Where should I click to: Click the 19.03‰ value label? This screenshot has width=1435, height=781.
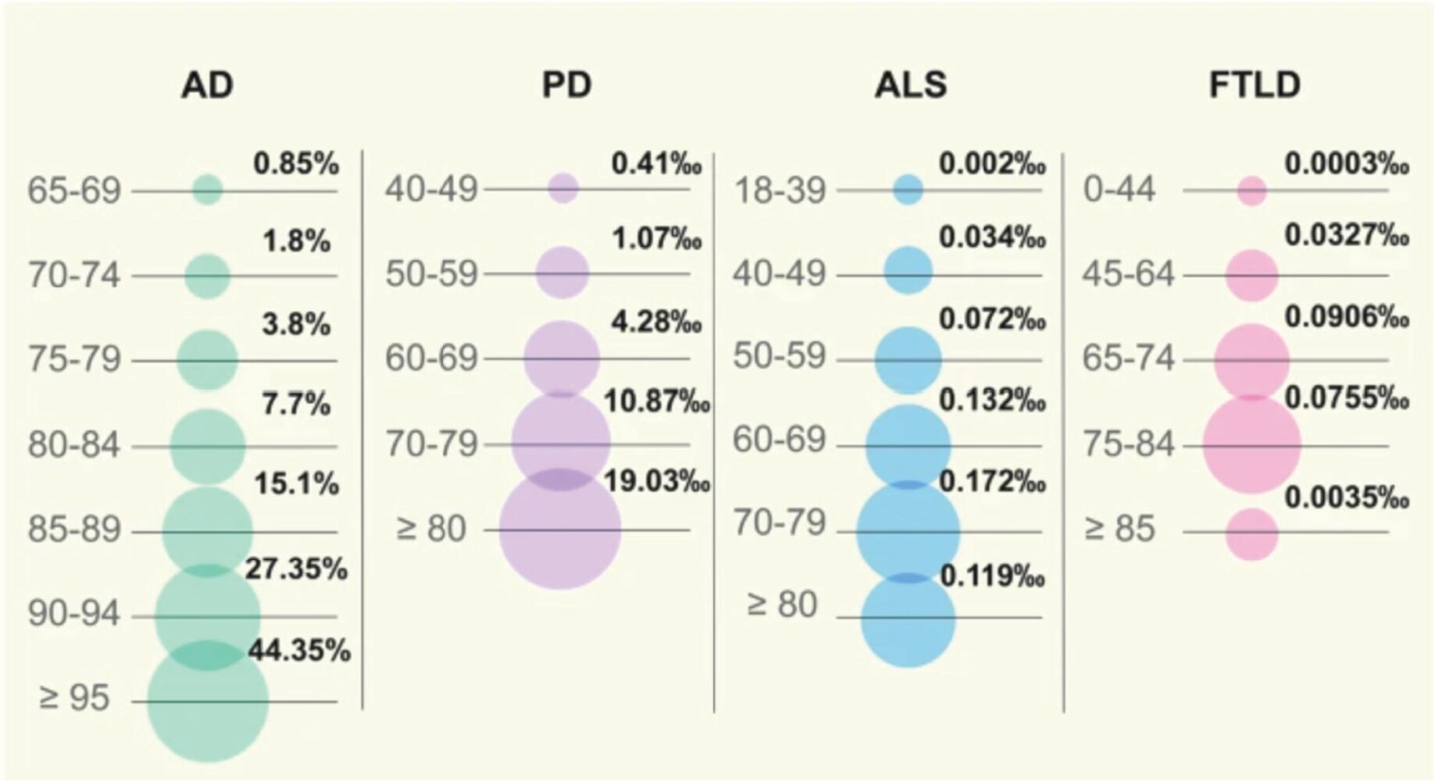(x=658, y=481)
